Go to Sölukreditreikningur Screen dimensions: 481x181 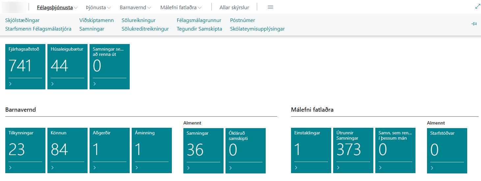pos(145,29)
